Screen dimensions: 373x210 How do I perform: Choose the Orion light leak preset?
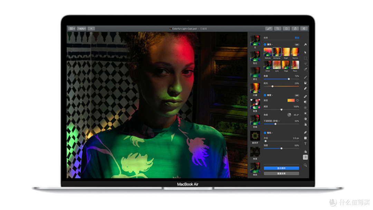(268, 65)
